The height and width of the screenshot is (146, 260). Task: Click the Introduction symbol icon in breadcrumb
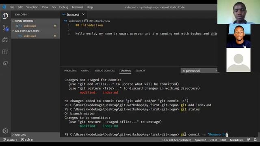point(86,21)
